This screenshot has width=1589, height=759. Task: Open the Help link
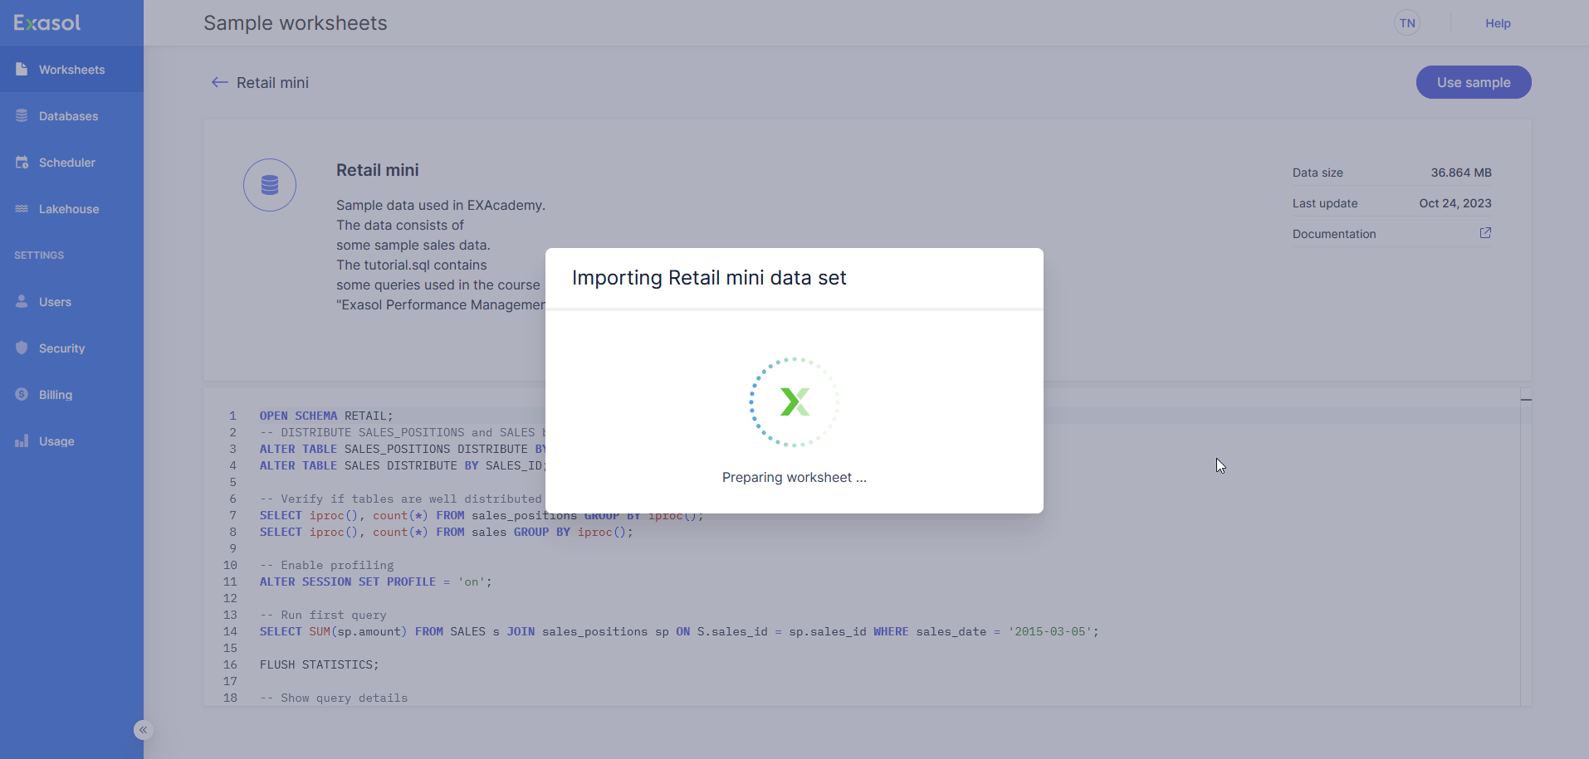click(x=1498, y=22)
